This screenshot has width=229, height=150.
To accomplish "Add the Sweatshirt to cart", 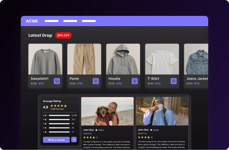I will [57, 81].
